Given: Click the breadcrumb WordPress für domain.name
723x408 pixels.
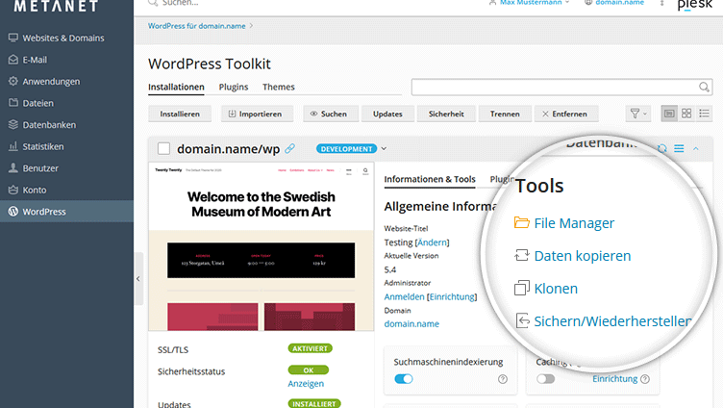Looking at the screenshot, I should [x=196, y=26].
